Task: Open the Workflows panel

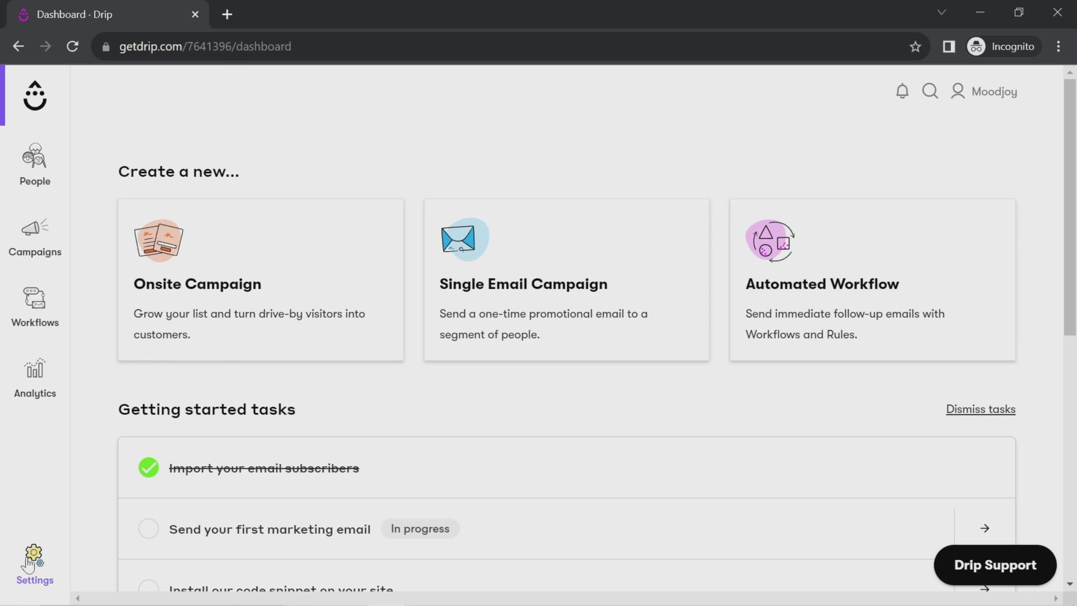Action: point(35,306)
